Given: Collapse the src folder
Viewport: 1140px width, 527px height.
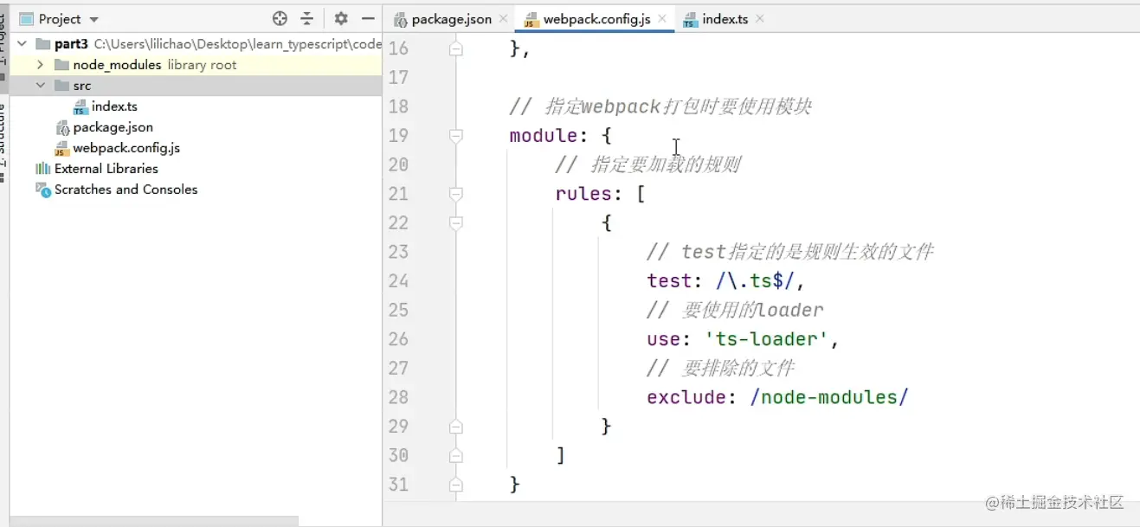Looking at the screenshot, I should point(40,86).
